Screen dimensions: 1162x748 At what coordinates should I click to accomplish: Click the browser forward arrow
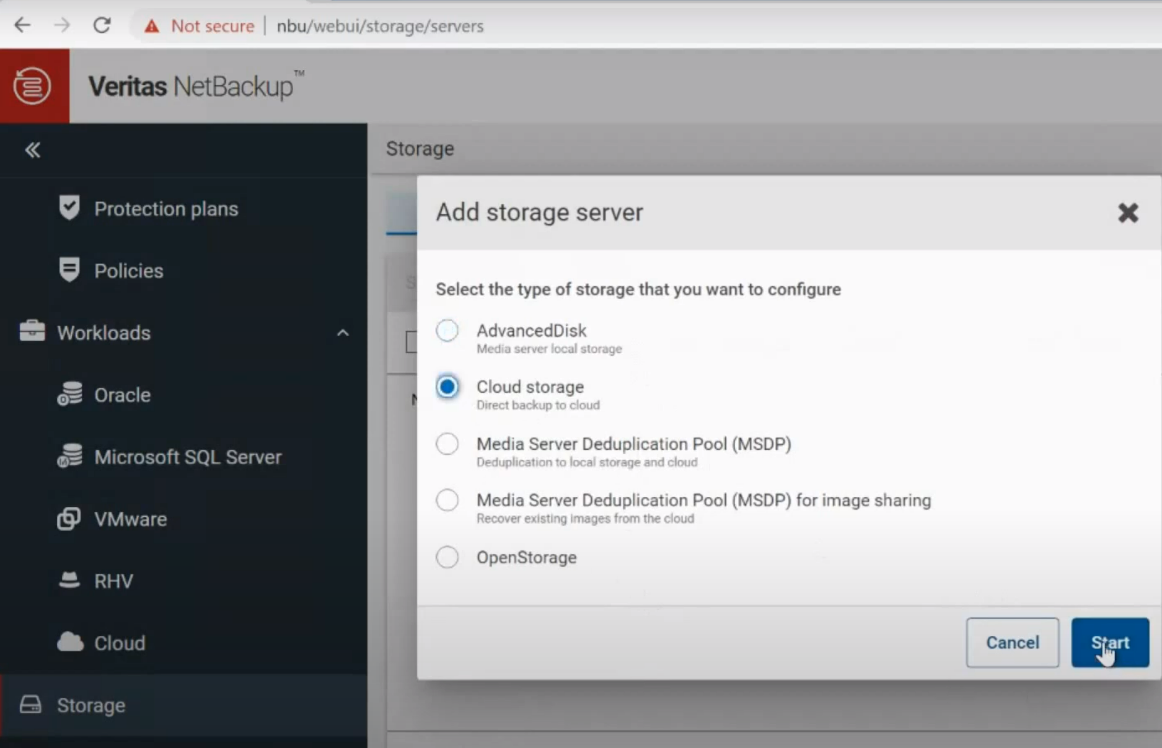coord(62,25)
